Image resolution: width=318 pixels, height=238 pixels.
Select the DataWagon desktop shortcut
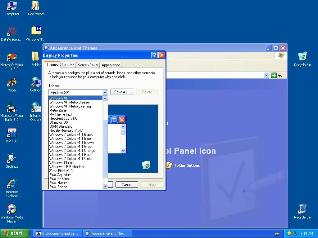click(x=12, y=34)
